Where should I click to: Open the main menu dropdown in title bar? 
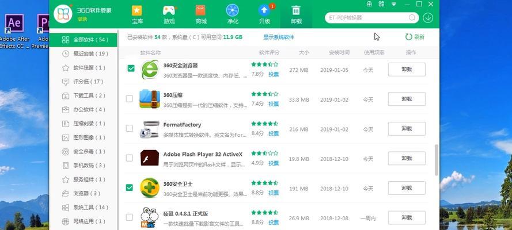click(394, 4)
